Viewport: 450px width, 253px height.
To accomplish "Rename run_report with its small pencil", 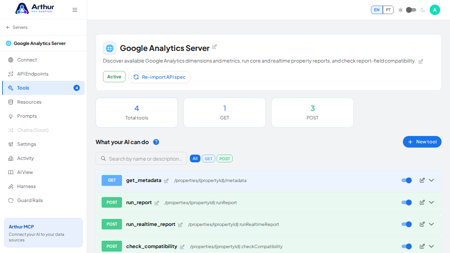I will (x=157, y=203).
